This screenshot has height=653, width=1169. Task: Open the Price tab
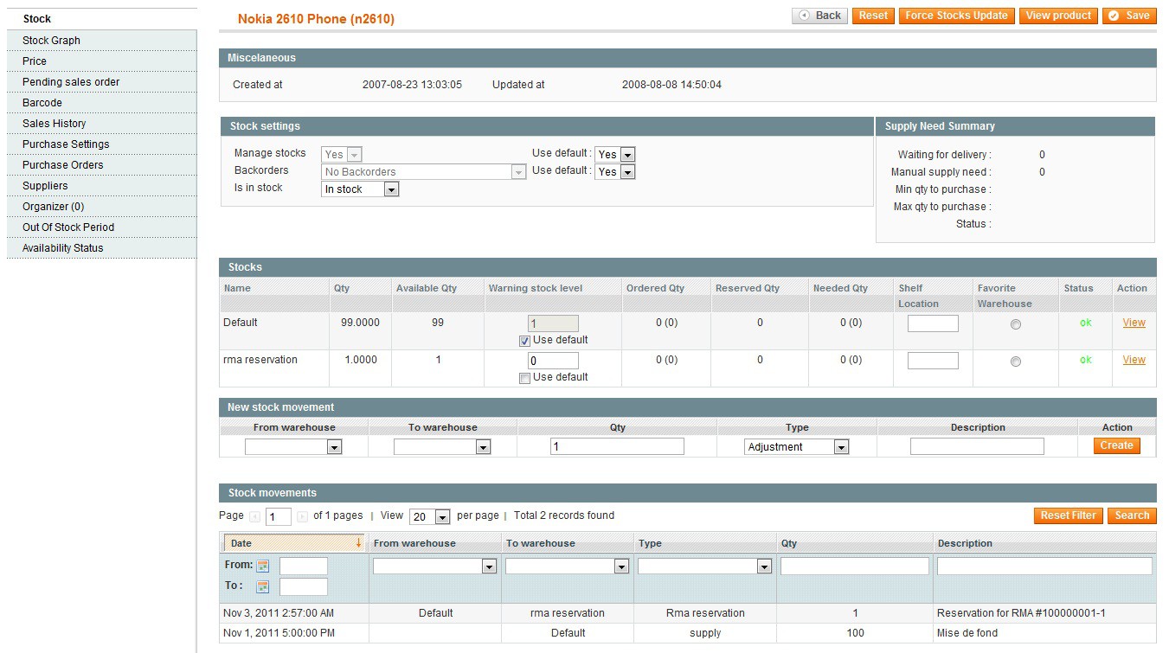pyautogui.click(x=102, y=61)
